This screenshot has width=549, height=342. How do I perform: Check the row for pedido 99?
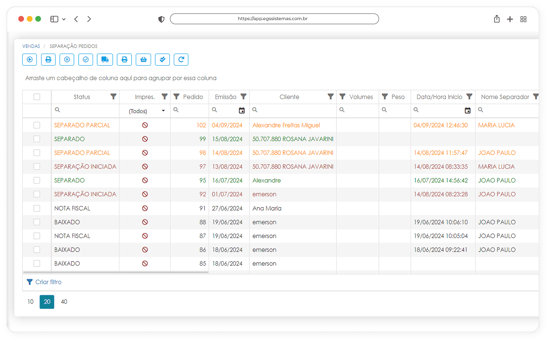click(x=37, y=139)
